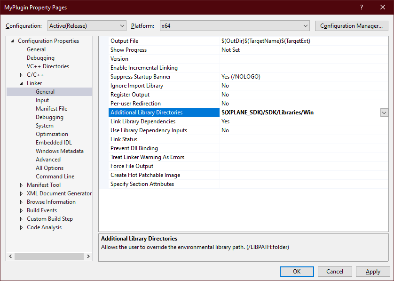Select Input under Linker

[42, 100]
